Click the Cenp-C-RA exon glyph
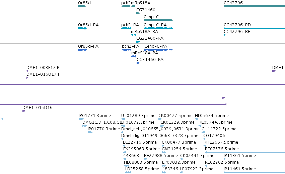 pos(158,28)
